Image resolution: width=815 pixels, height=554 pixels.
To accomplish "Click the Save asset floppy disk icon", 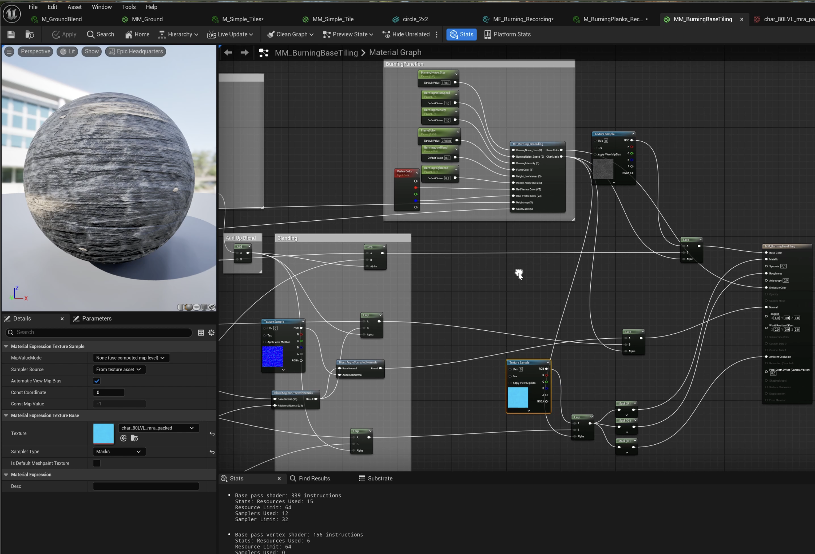I will click(x=11, y=34).
